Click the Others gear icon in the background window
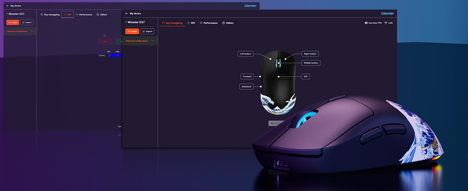 (x=98, y=15)
